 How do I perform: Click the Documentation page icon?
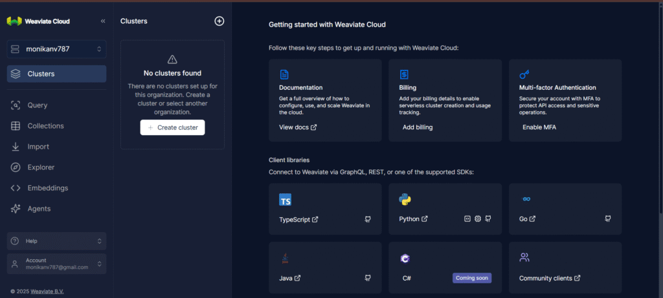pos(284,74)
